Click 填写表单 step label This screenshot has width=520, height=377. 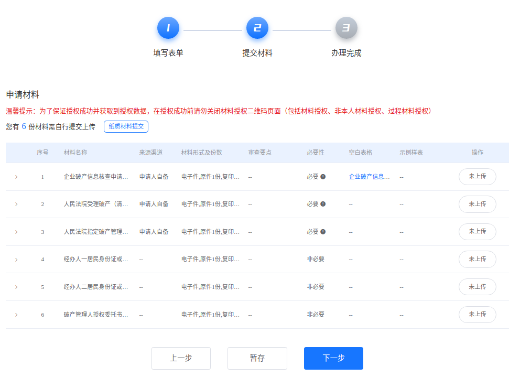click(x=168, y=53)
